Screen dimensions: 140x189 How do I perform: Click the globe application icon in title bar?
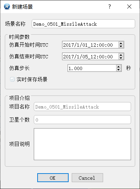pos(7,7)
